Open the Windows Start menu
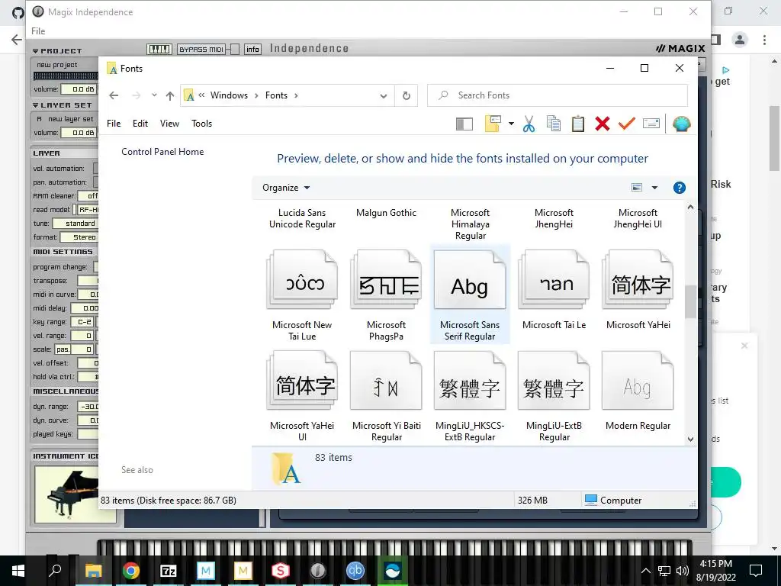This screenshot has width=781, height=586. 18,571
